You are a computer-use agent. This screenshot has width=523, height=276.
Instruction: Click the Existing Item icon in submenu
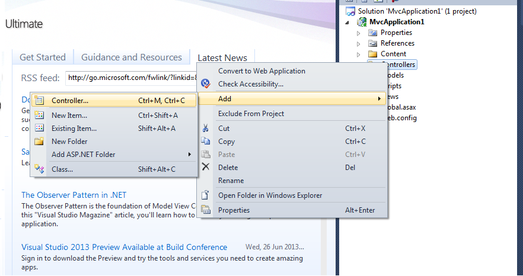tap(39, 128)
